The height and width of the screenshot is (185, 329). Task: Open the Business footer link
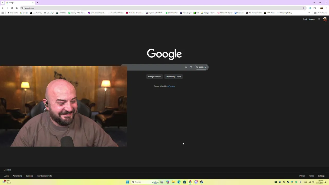(x=29, y=176)
